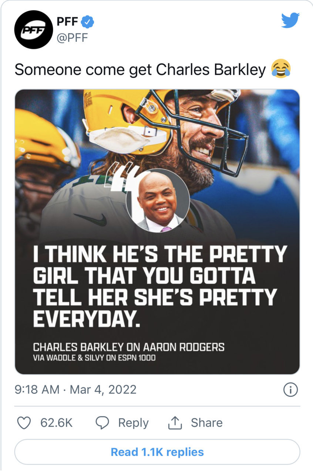Click the blue verified badge
Image resolution: width=313 pixels, height=474 pixels.
[88, 23]
